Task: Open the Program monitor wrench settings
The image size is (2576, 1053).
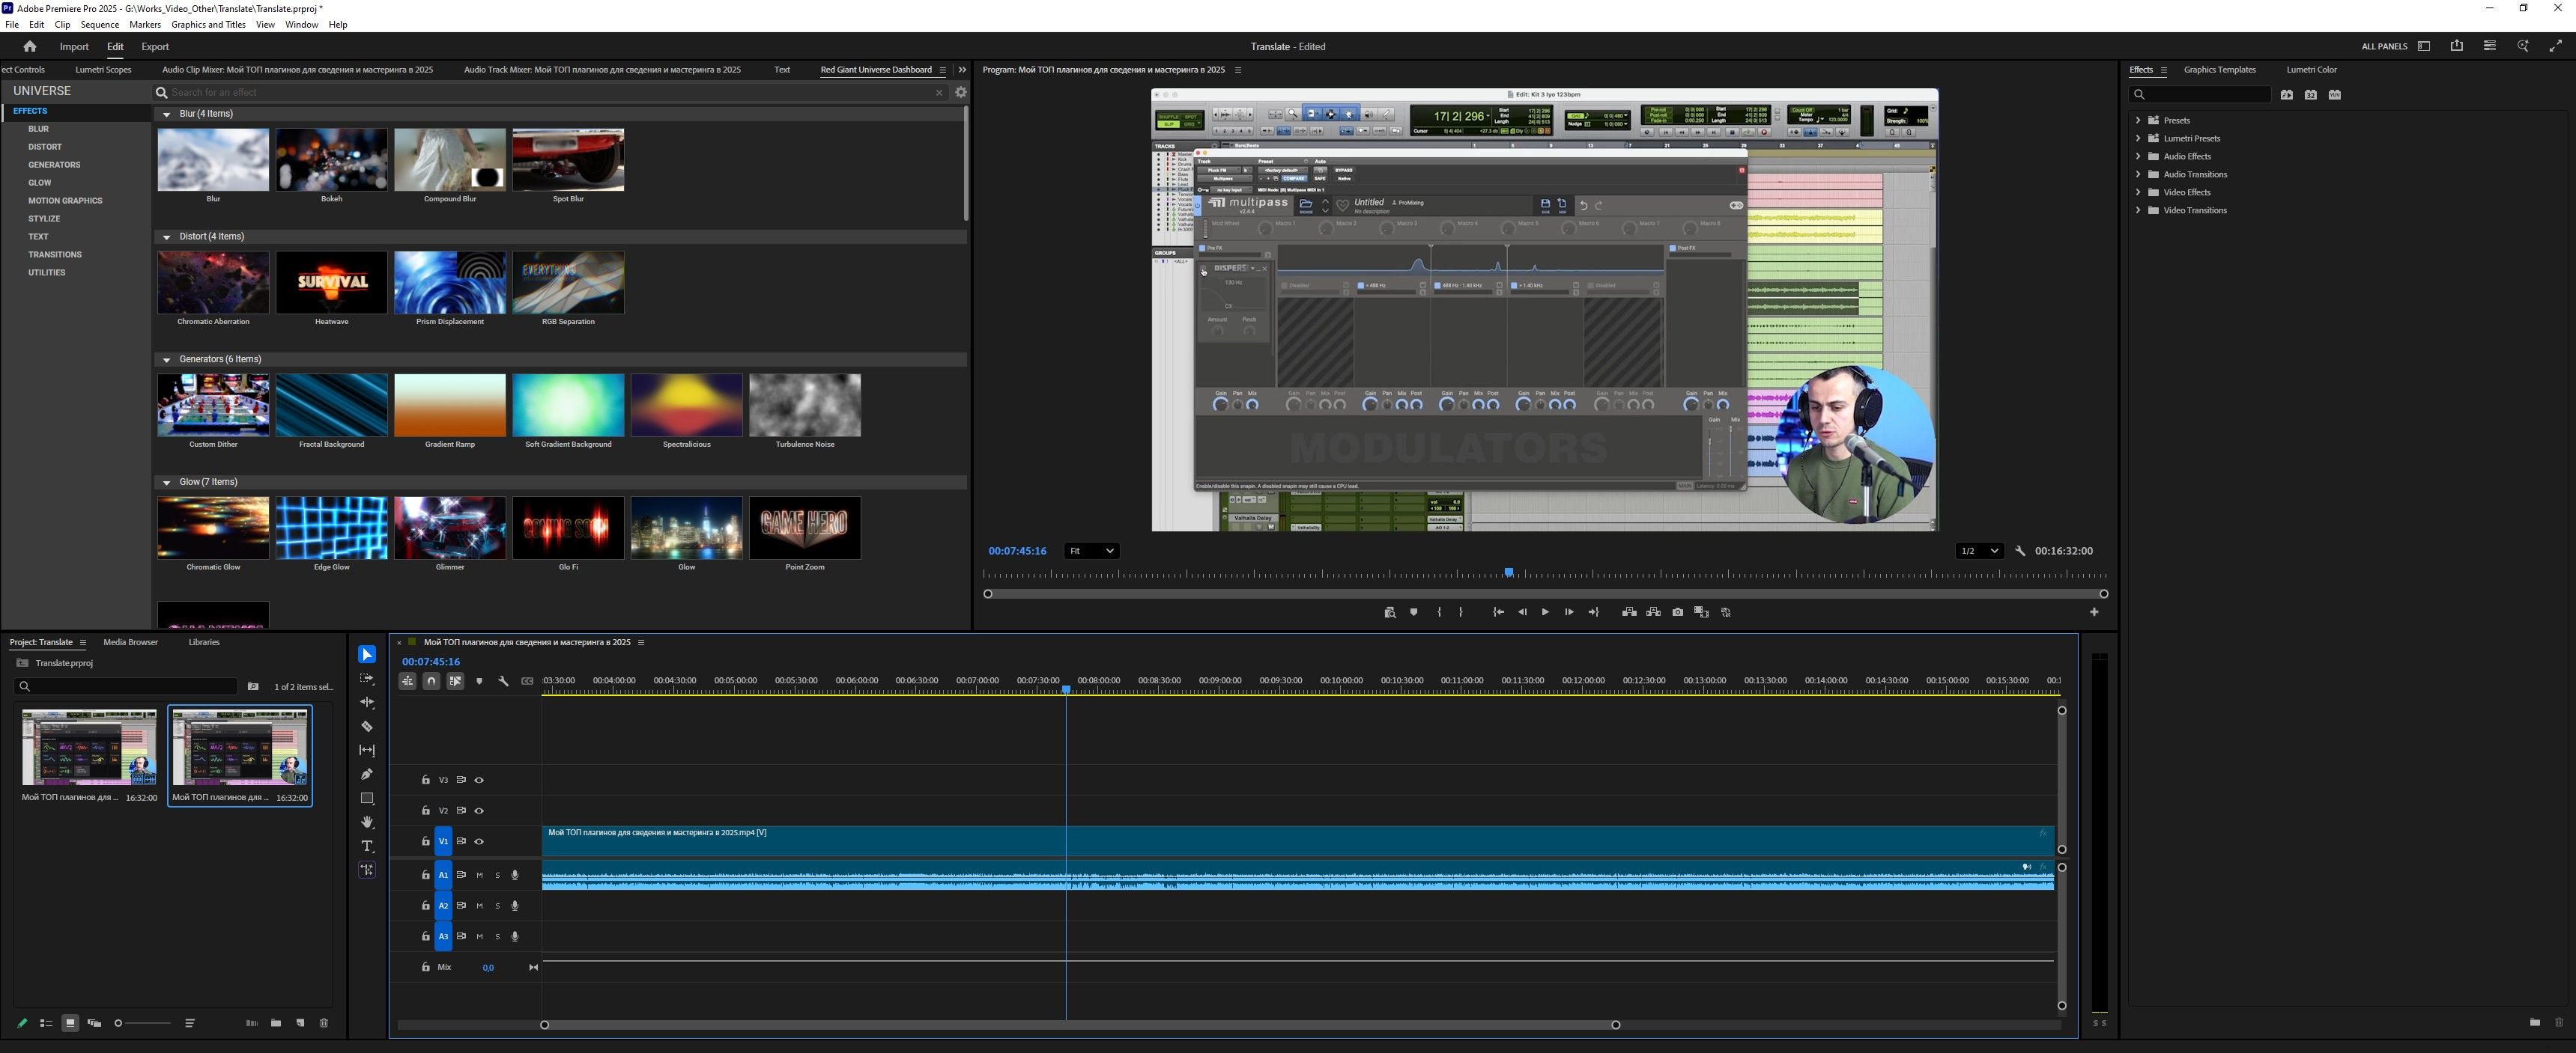Action: coord(2020,552)
